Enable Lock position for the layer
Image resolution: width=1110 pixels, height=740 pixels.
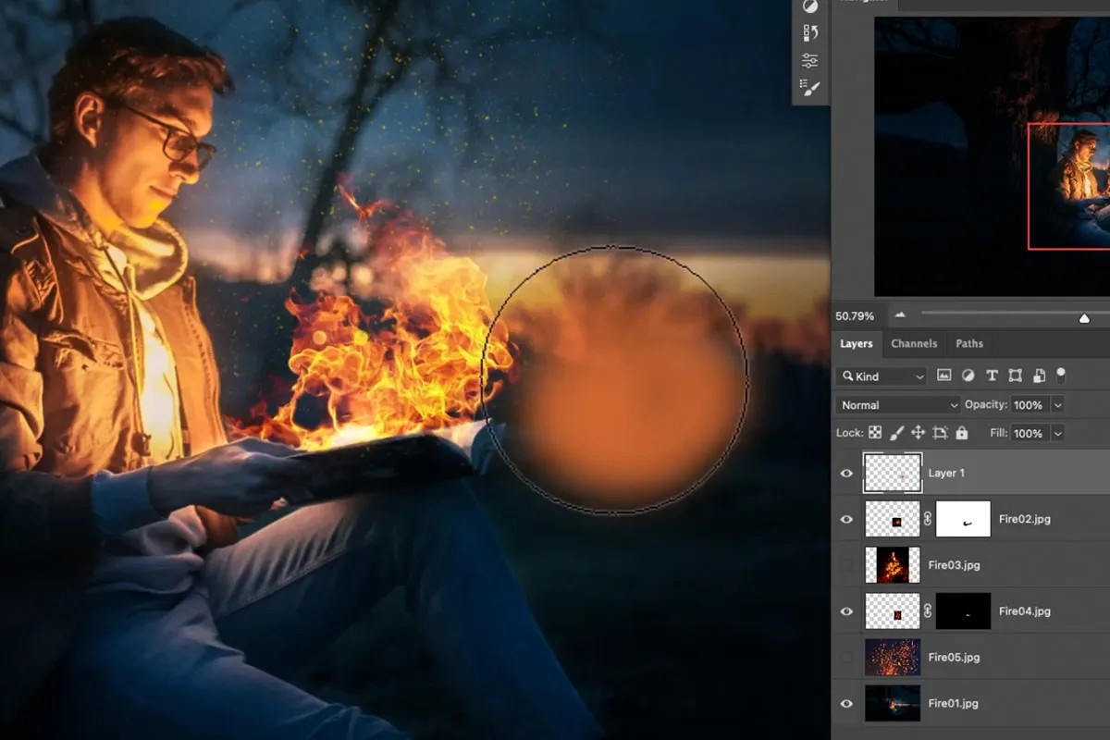click(919, 433)
